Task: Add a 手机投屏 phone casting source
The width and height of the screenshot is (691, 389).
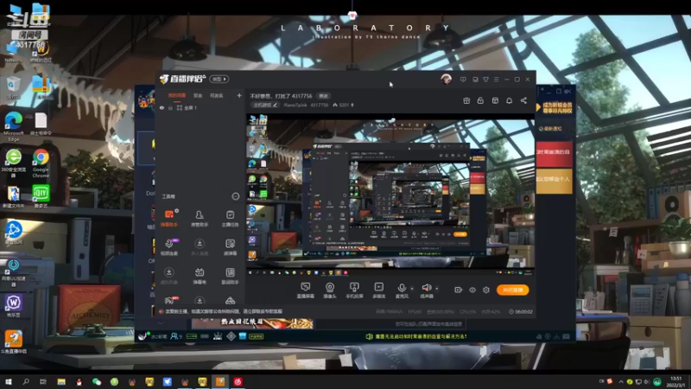Action: (354, 290)
